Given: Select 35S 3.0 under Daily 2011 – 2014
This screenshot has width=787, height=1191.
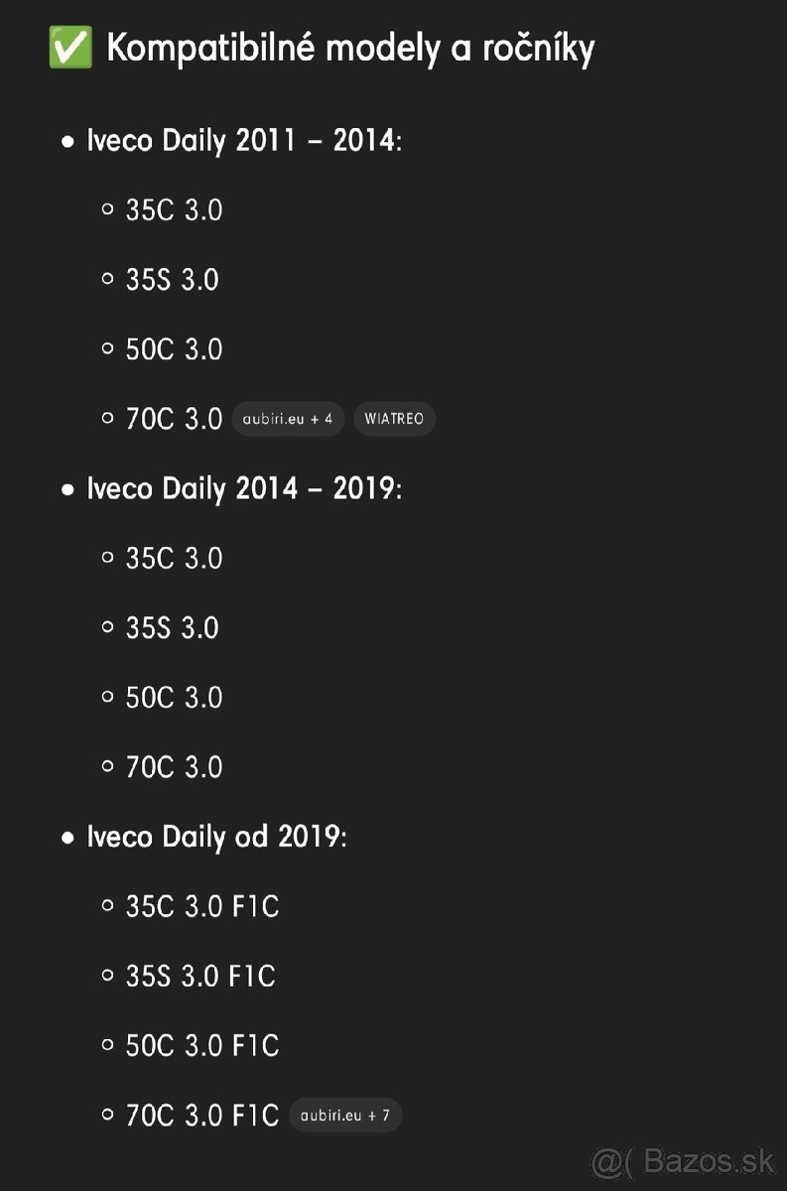Looking at the screenshot, I should 172,280.
